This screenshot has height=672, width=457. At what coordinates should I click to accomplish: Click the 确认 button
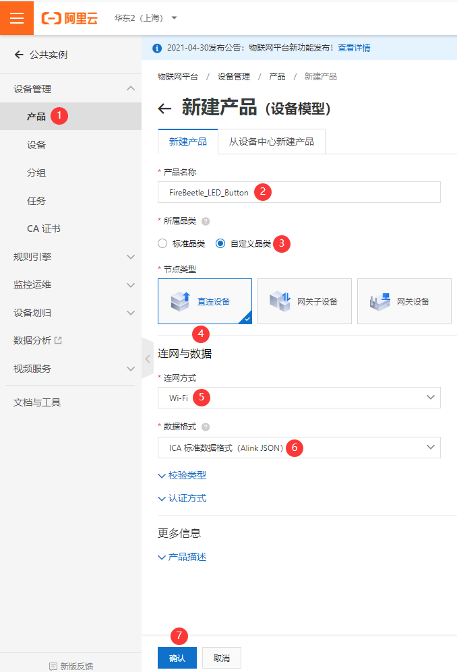point(177,658)
